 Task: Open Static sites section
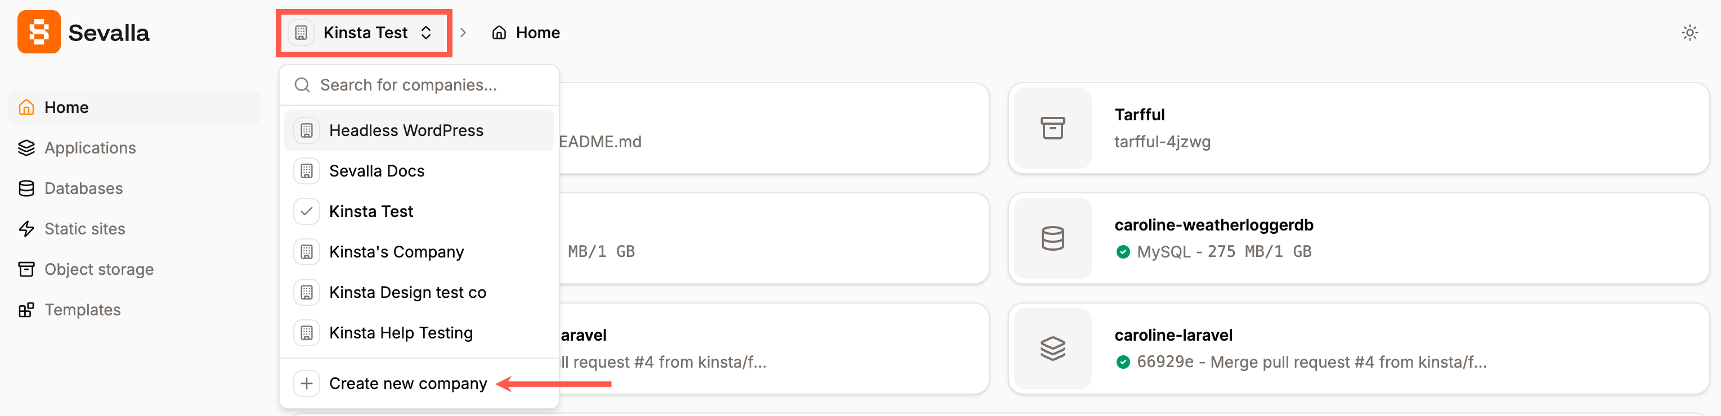click(x=84, y=229)
